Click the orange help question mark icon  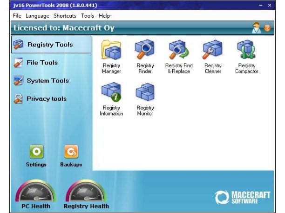coord(267,28)
